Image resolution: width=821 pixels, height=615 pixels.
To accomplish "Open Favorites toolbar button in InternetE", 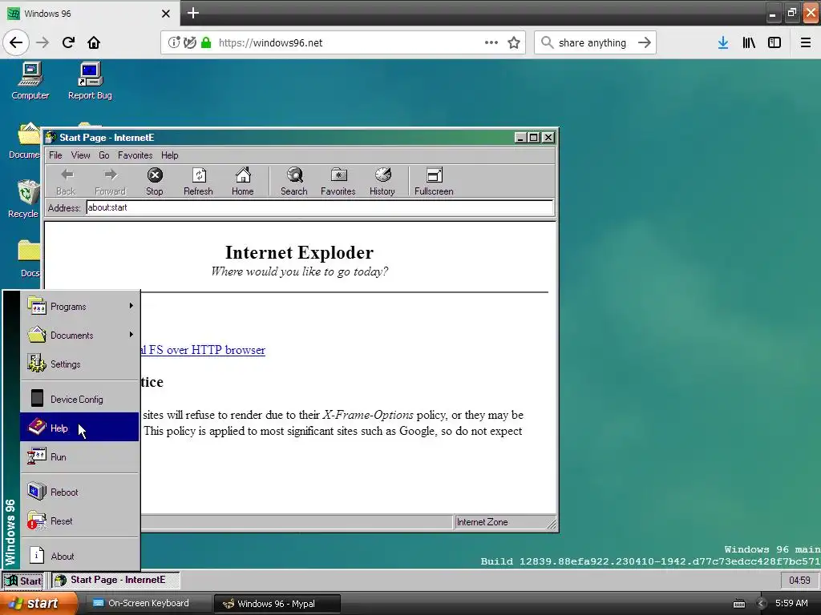I will click(338, 182).
